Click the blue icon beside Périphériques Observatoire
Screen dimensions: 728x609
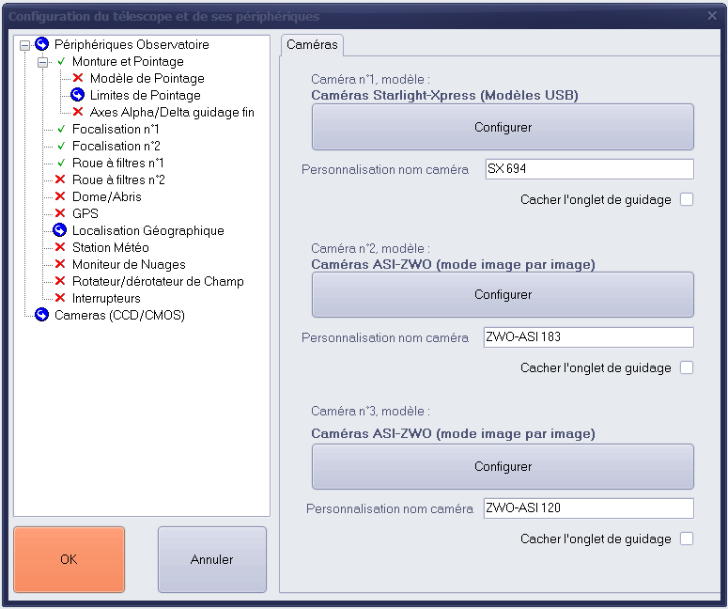coord(41,44)
